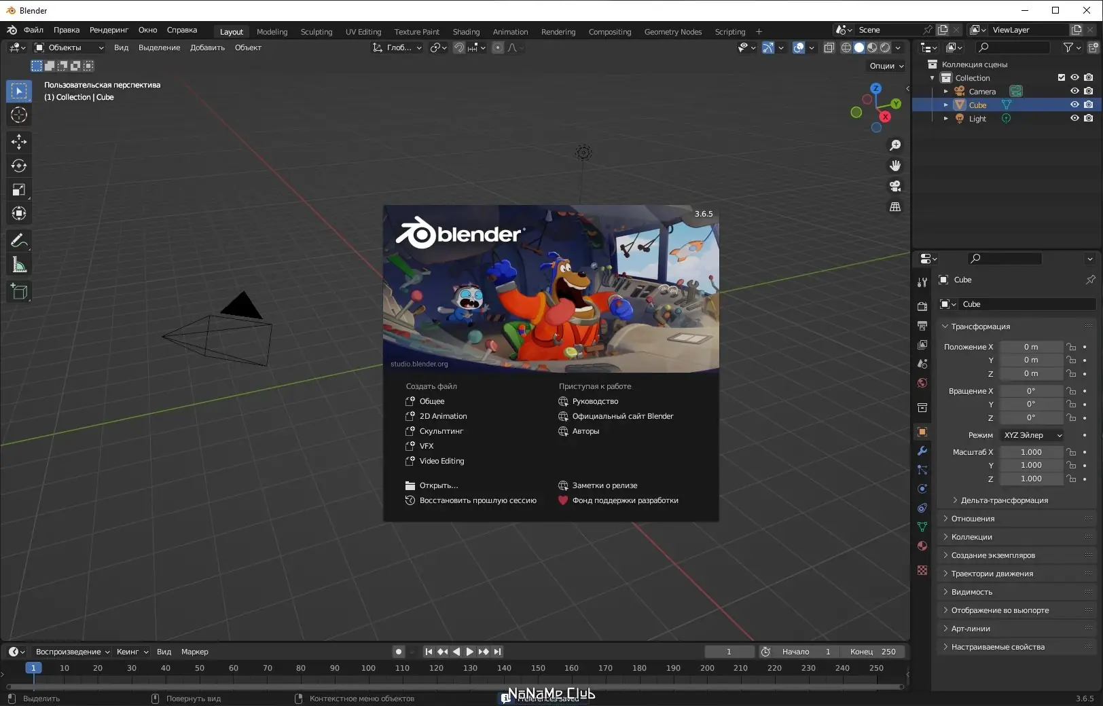Open the Object Data mesh tab

tap(922, 527)
